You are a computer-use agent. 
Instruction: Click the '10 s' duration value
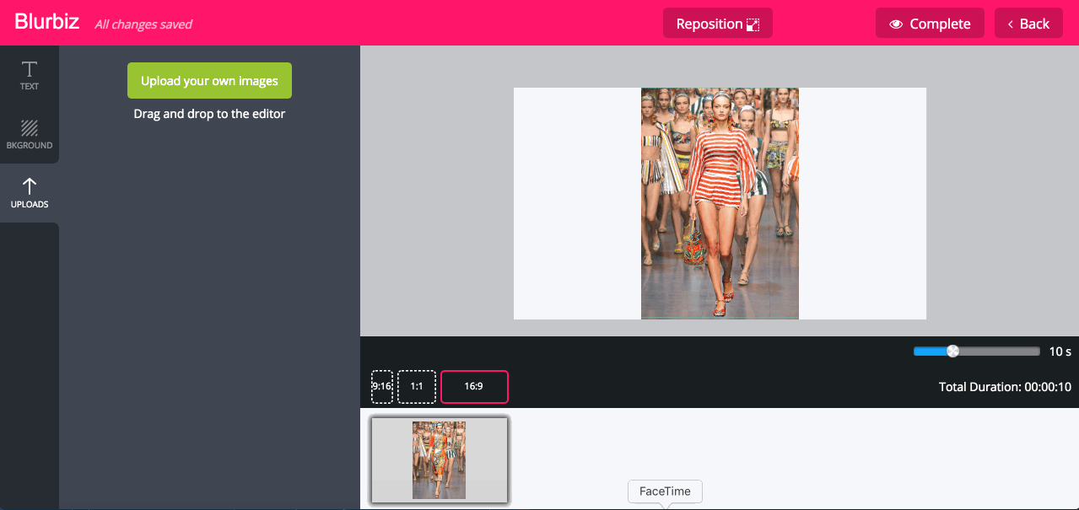(x=1060, y=352)
